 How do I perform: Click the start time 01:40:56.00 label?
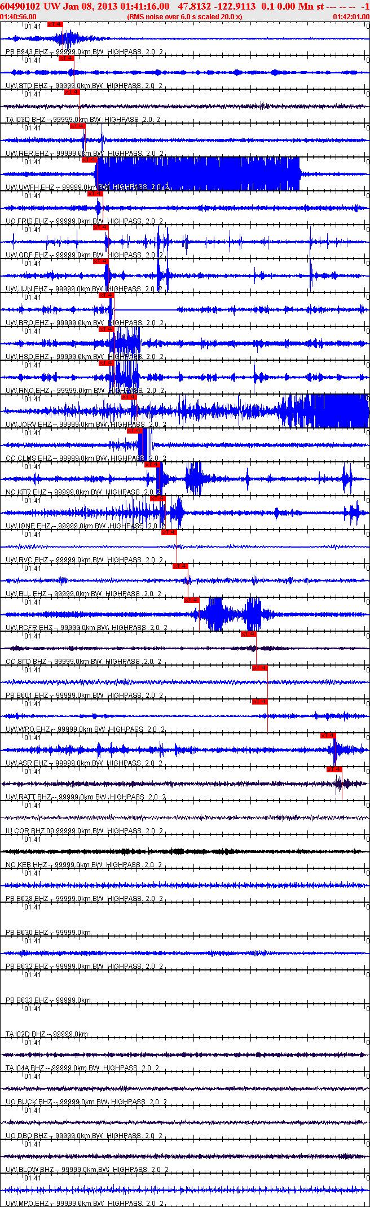[x=18, y=17]
